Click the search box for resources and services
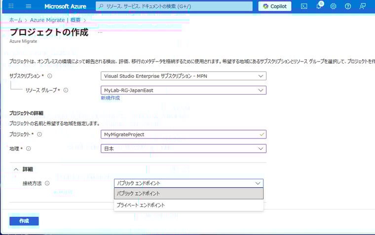 [x=174, y=6]
